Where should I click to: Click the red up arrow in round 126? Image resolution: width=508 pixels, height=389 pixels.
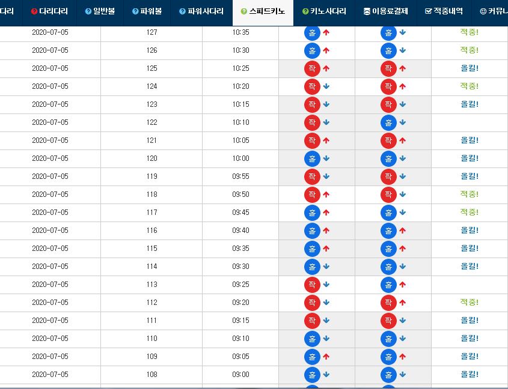pyautogui.click(x=326, y=50)
